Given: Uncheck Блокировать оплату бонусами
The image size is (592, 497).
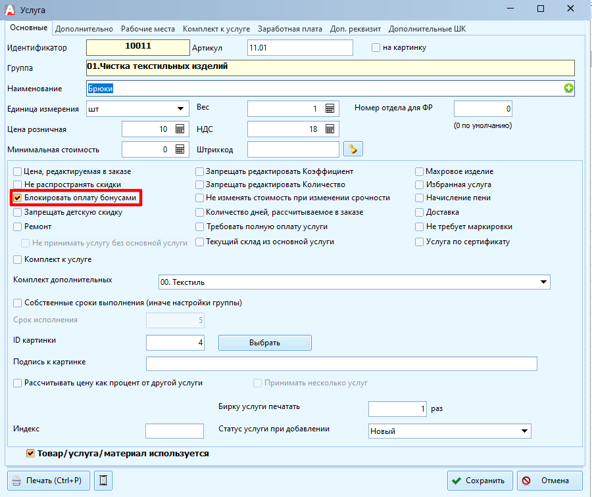Looking at the screenshot, I should (x=18, y=198).
